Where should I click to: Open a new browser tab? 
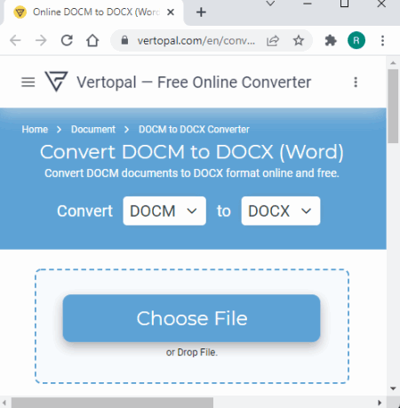click(201, 12)
